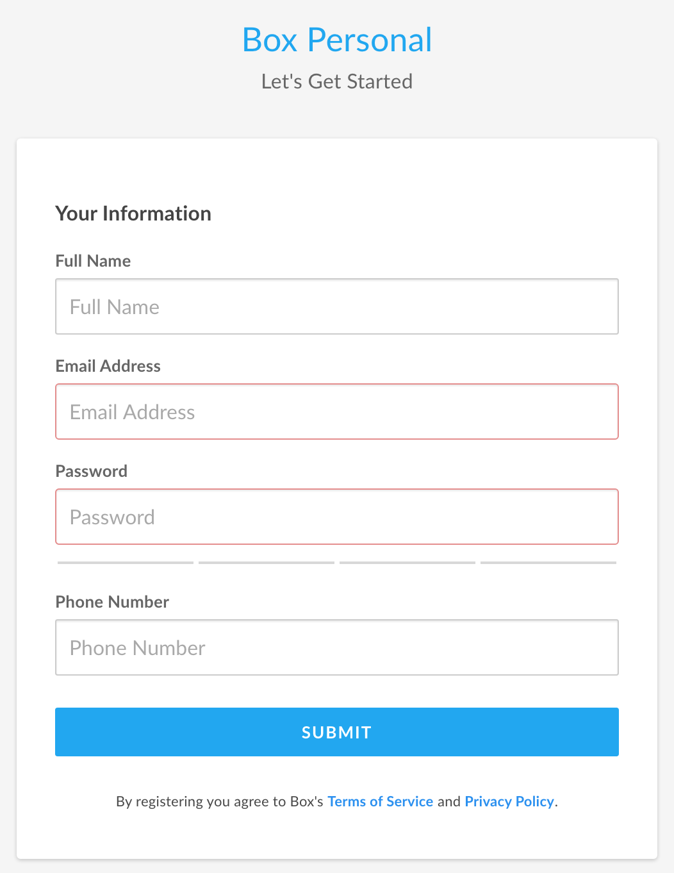
Task: Focus the Email Address text box
Action: (x=337, y=412)
